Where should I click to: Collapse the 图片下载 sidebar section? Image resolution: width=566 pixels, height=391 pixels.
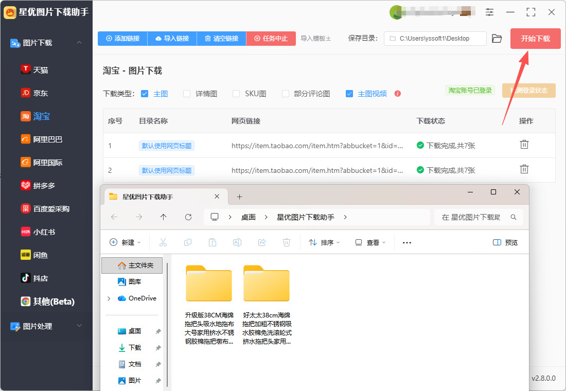click(79, 43)
